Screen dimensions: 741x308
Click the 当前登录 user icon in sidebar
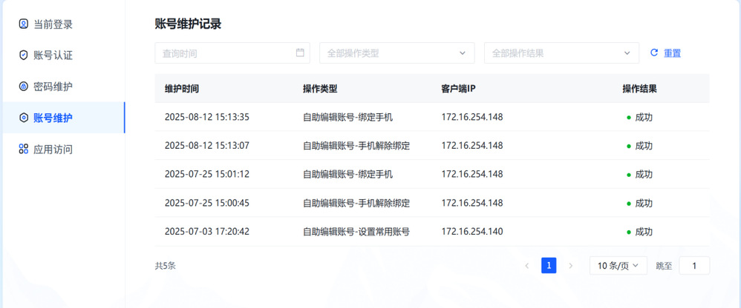pos(24,24)
